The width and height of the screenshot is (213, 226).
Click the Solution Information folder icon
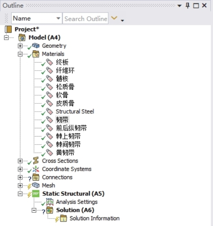point(64,218)
